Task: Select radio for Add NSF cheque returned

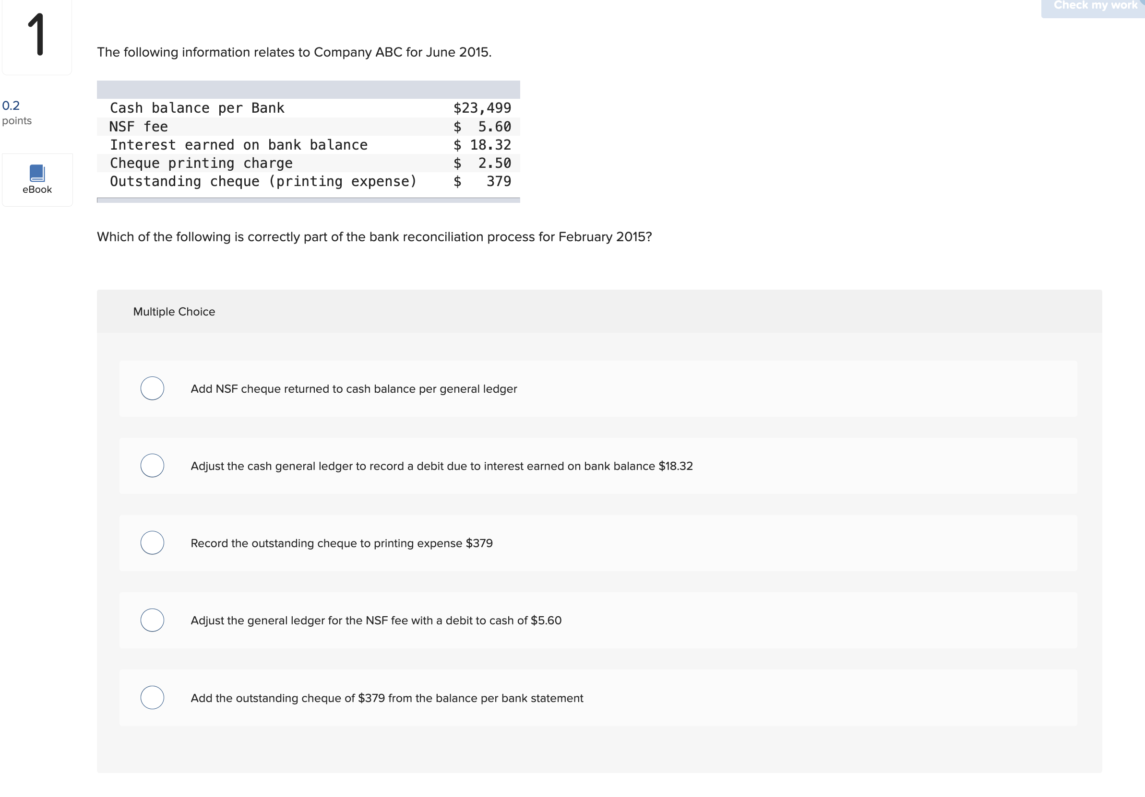Action: coord(152,388)
